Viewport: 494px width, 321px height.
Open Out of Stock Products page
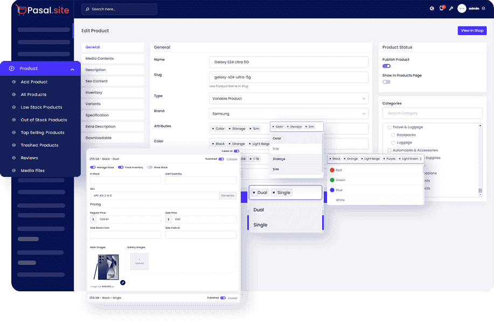point(44,120)
